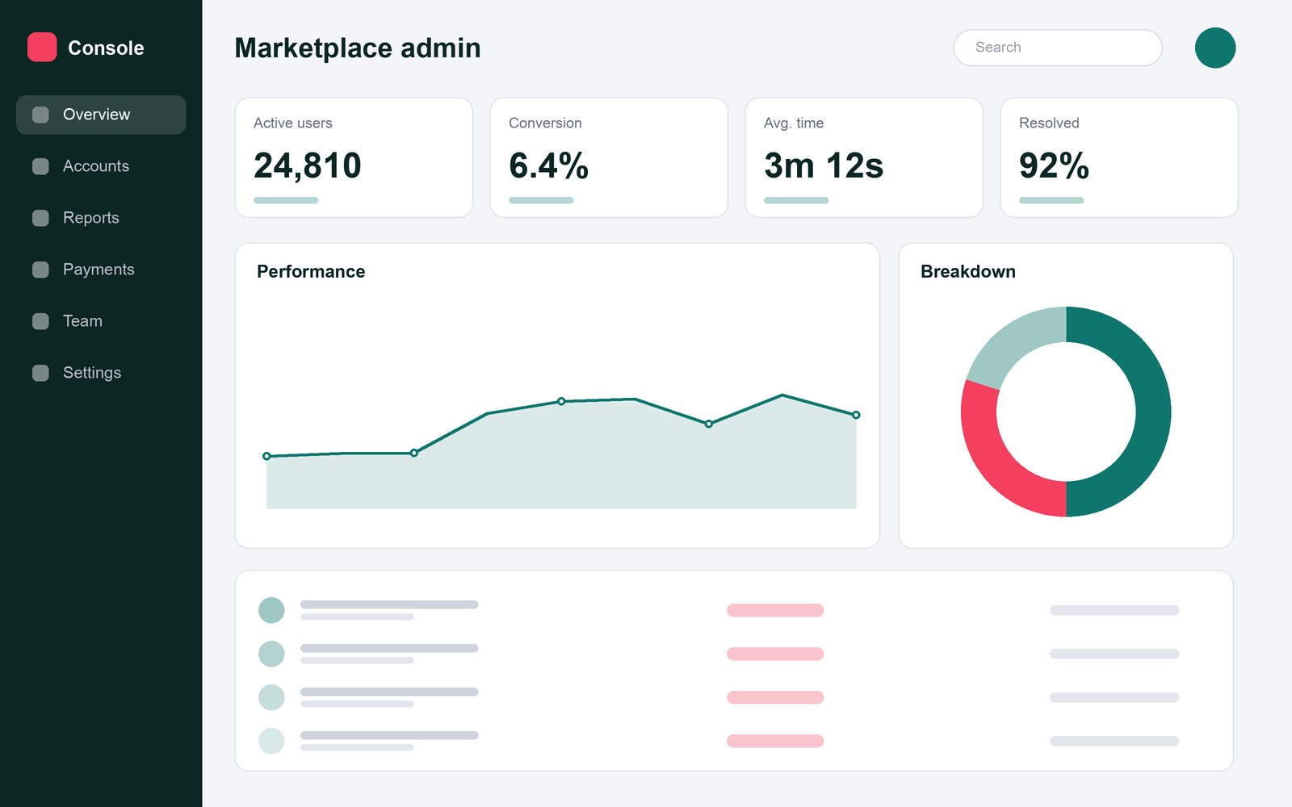1292x807 pixels.
Task: Click the Accounts sidebar icon
Action: [x=40, y=166]
